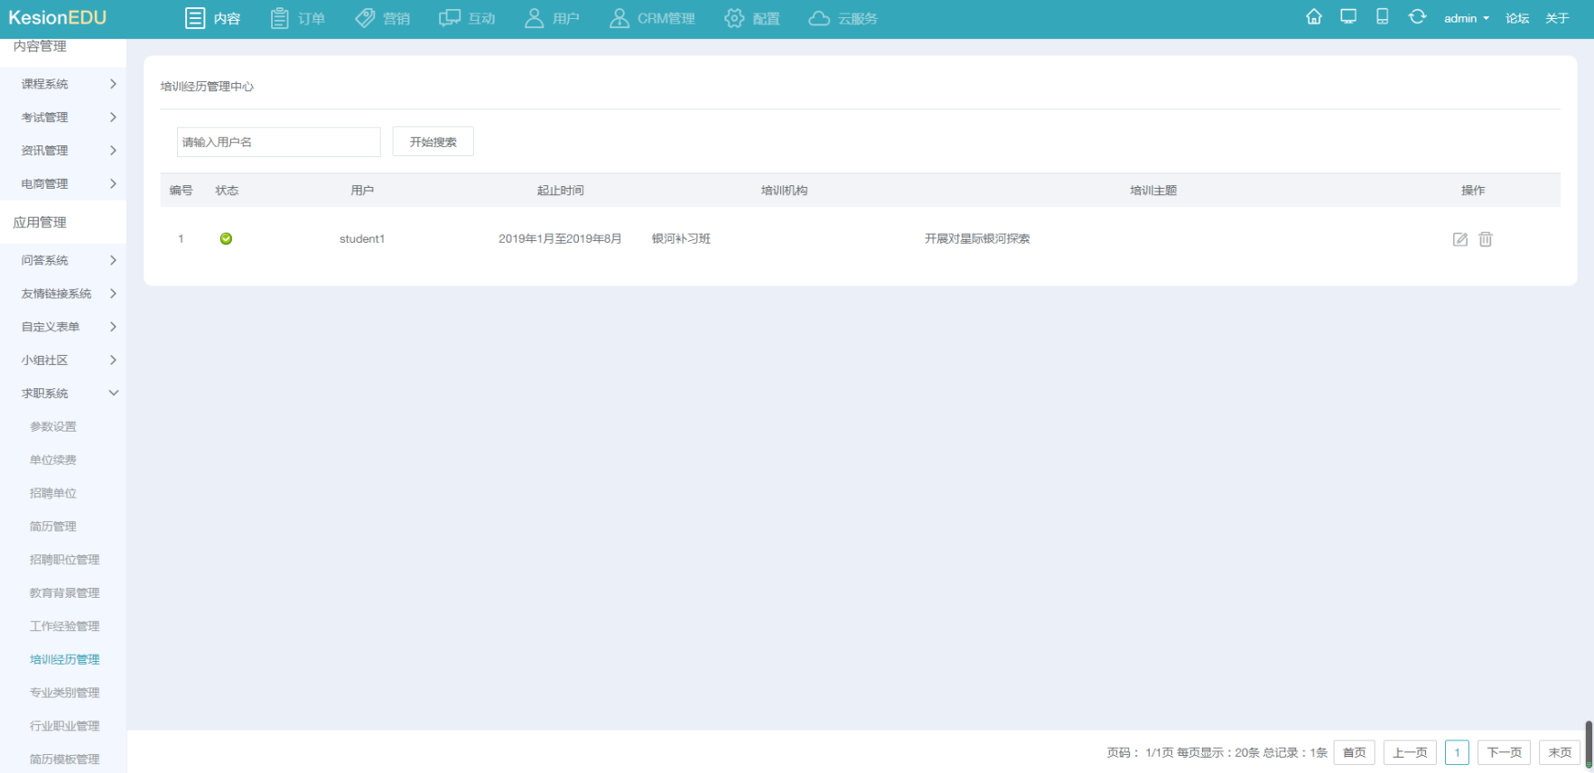Open the 云服务 cloud menu

pos(843,19)
